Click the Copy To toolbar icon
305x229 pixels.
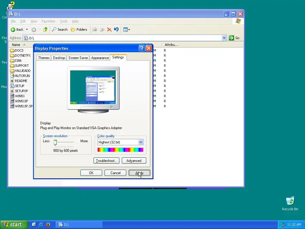pyautogui.click(x=102, y=30)
